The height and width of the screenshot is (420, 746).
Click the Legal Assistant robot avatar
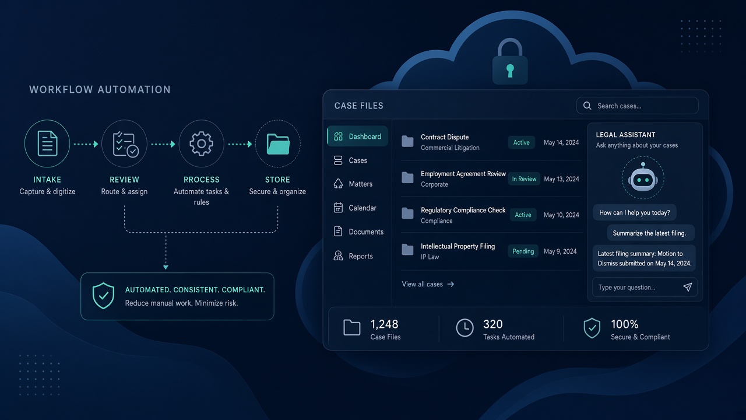643,178
